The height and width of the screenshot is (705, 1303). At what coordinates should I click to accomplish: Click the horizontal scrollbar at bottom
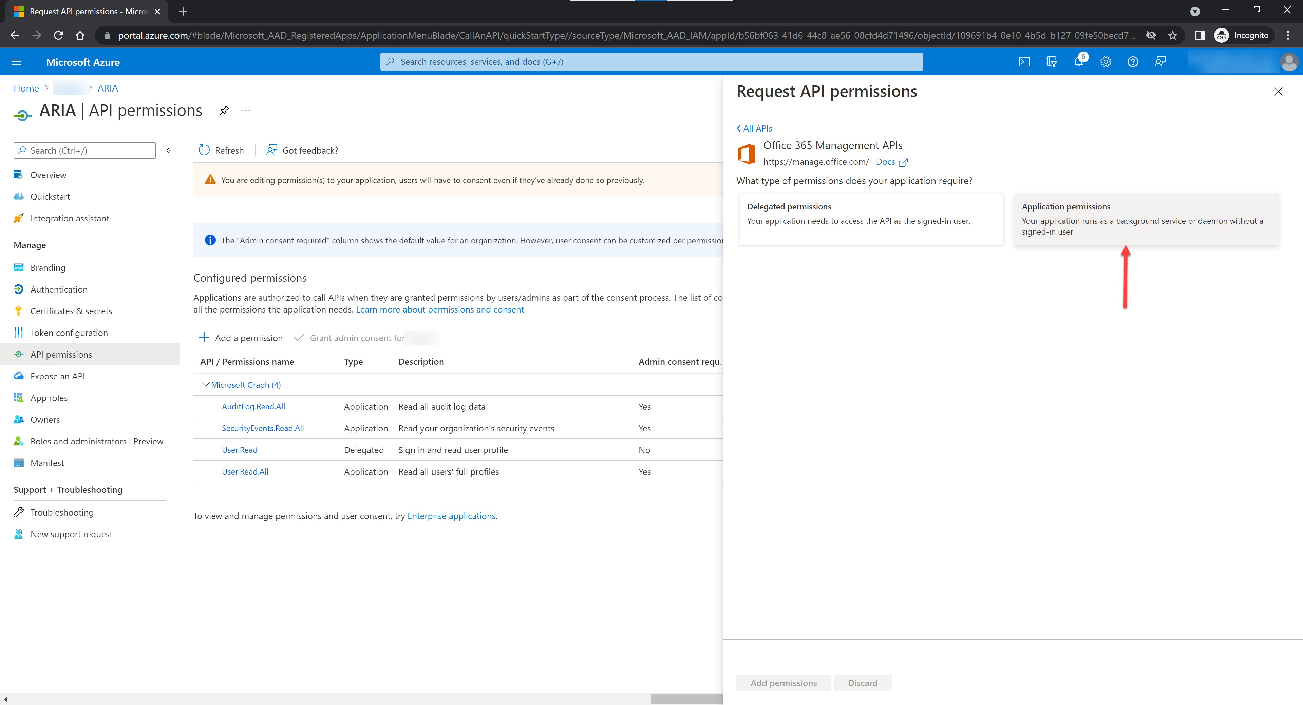pos(686,699)
